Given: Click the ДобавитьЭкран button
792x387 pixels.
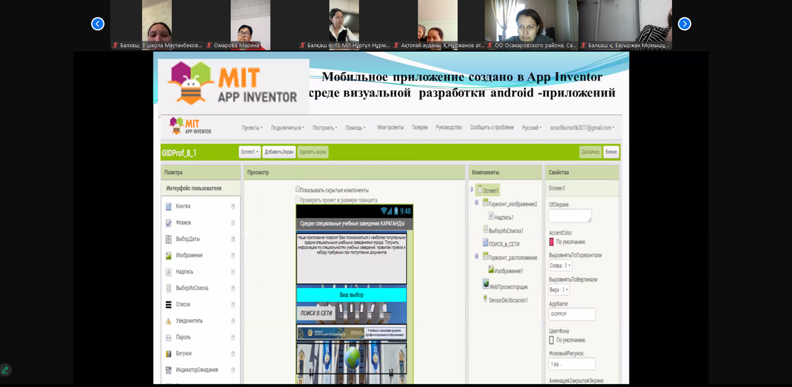Looking at the screenshot, I should [x=278, y=152].
